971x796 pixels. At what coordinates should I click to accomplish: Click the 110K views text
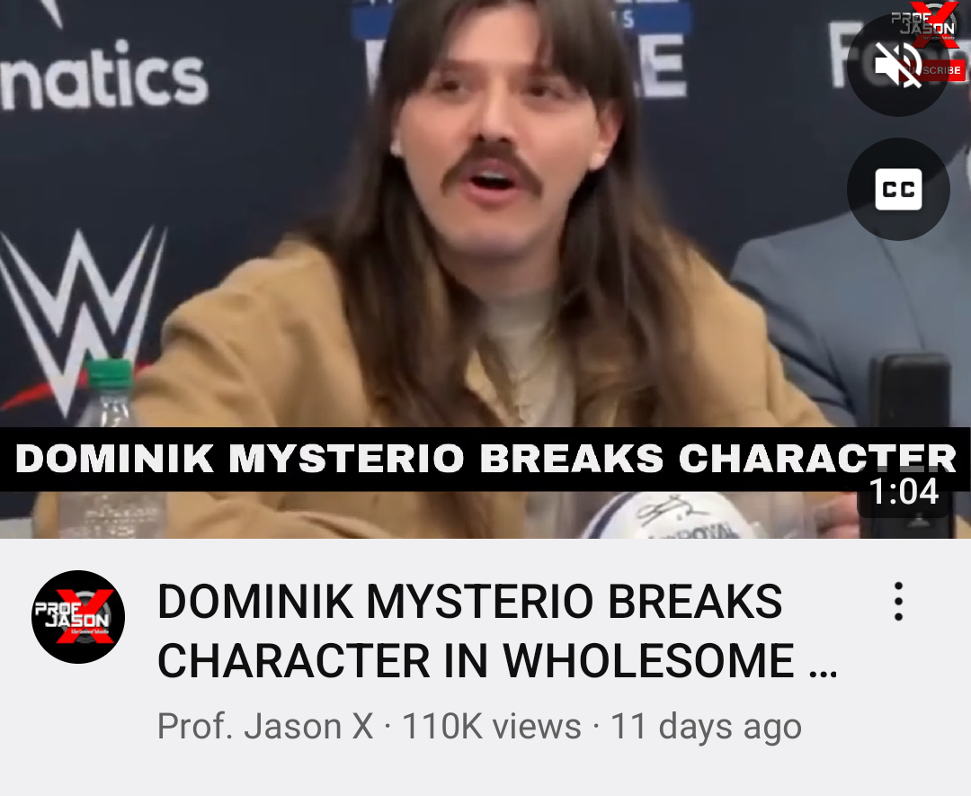(491, 725)
